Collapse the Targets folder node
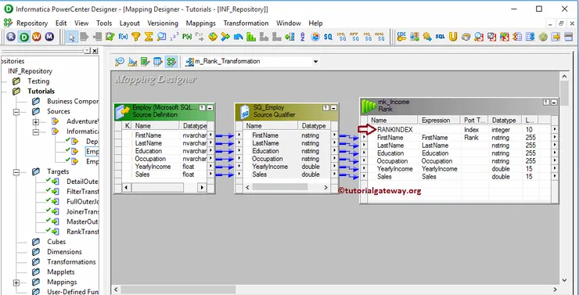Image resolution: width=579 pixels, height=295 pixels. coord(16,171)
